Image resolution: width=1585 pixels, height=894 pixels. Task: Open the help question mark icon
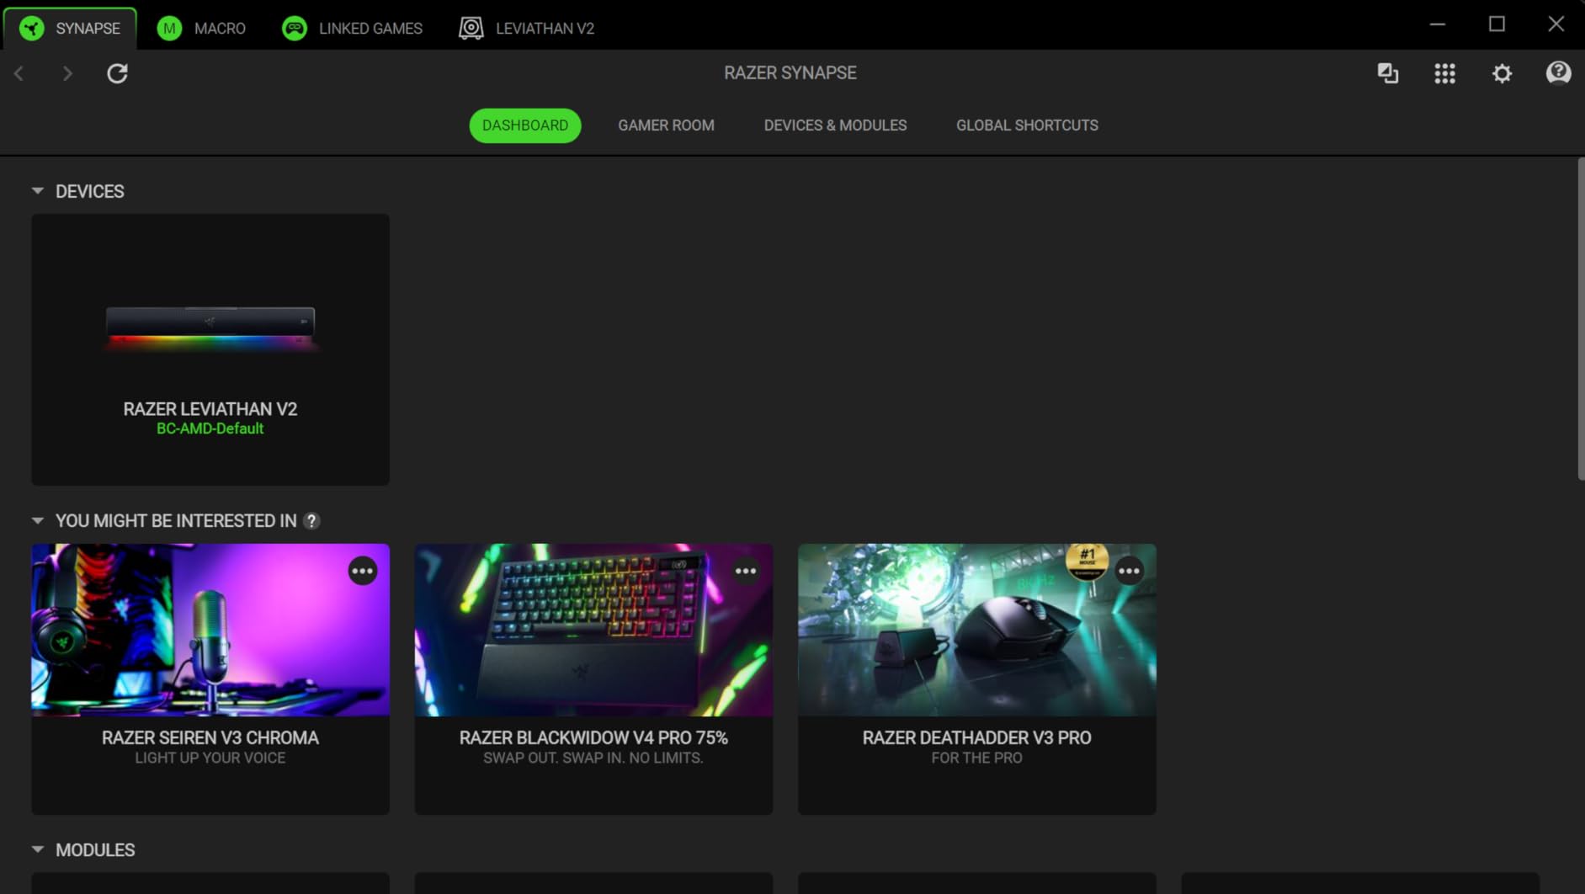(1558, 73)
